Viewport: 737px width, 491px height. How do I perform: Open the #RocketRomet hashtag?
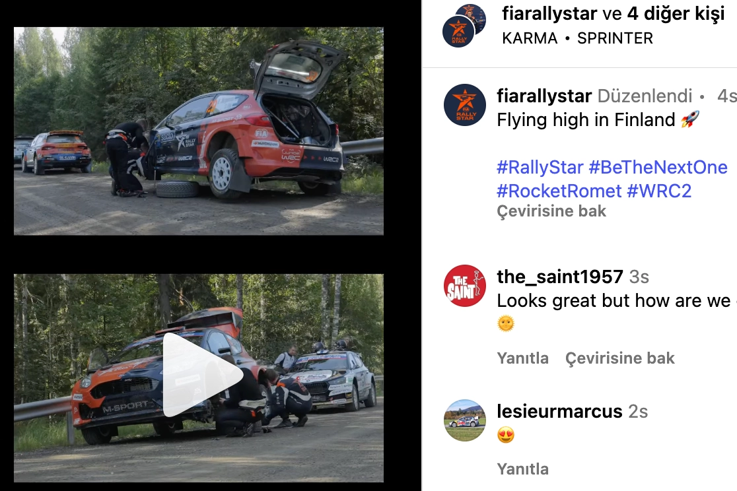click(x=559, y=191)
